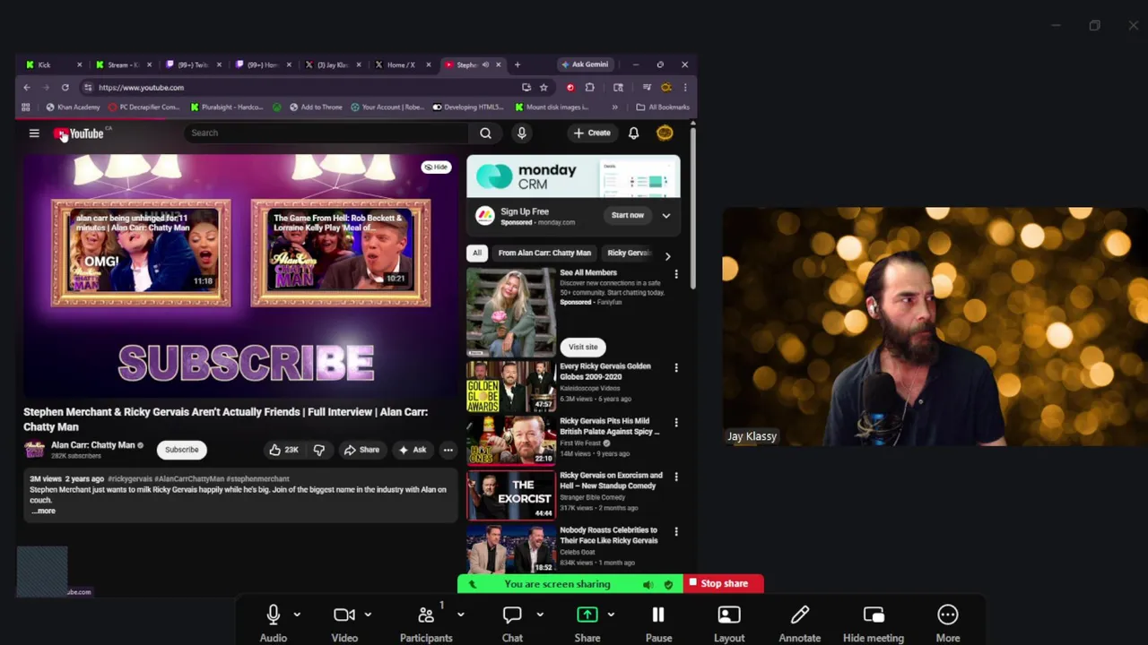
Task: Mute the playing Stephen tab audio
Action: click(485, 64)
